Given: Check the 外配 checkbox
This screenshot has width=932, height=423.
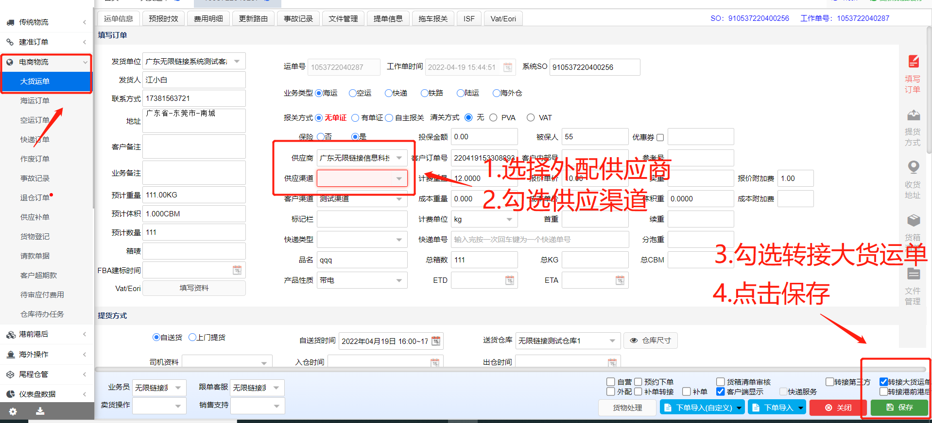Looking at the screenshot, I should pyautogui.click(x=611, y=391).
